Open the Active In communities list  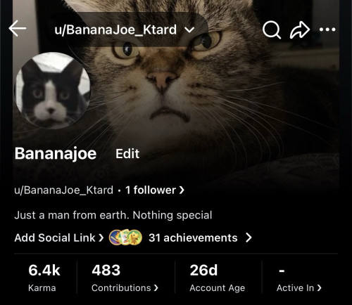(299, 278)
